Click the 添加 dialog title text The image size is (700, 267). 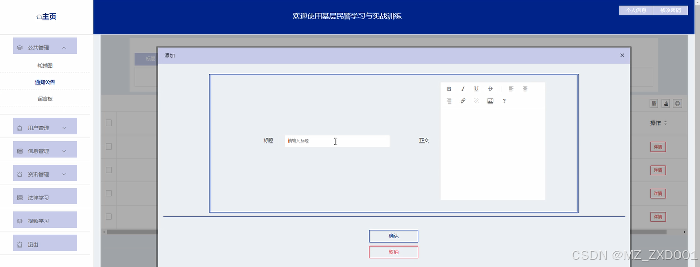tap(170, 55)
